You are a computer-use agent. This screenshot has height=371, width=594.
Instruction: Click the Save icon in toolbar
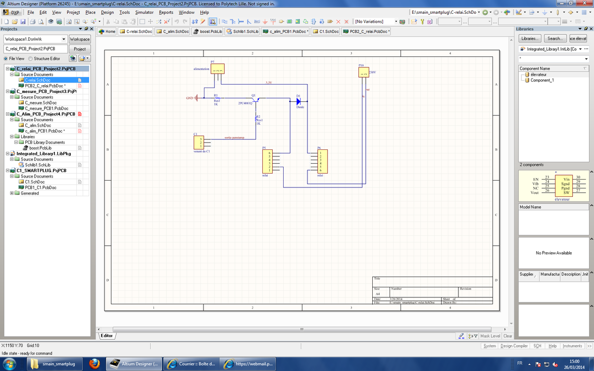(23, 22)
